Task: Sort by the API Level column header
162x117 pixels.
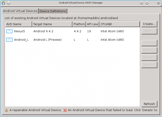Action: [93, 24]
